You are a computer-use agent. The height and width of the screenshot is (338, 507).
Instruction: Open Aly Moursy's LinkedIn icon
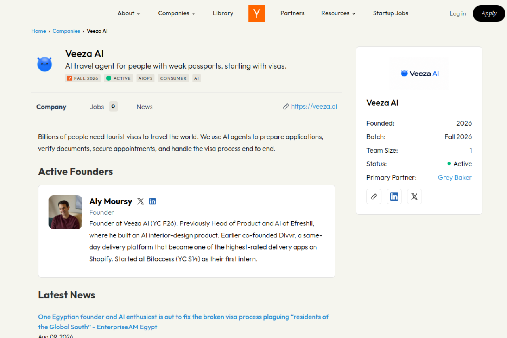click(152, 201)
